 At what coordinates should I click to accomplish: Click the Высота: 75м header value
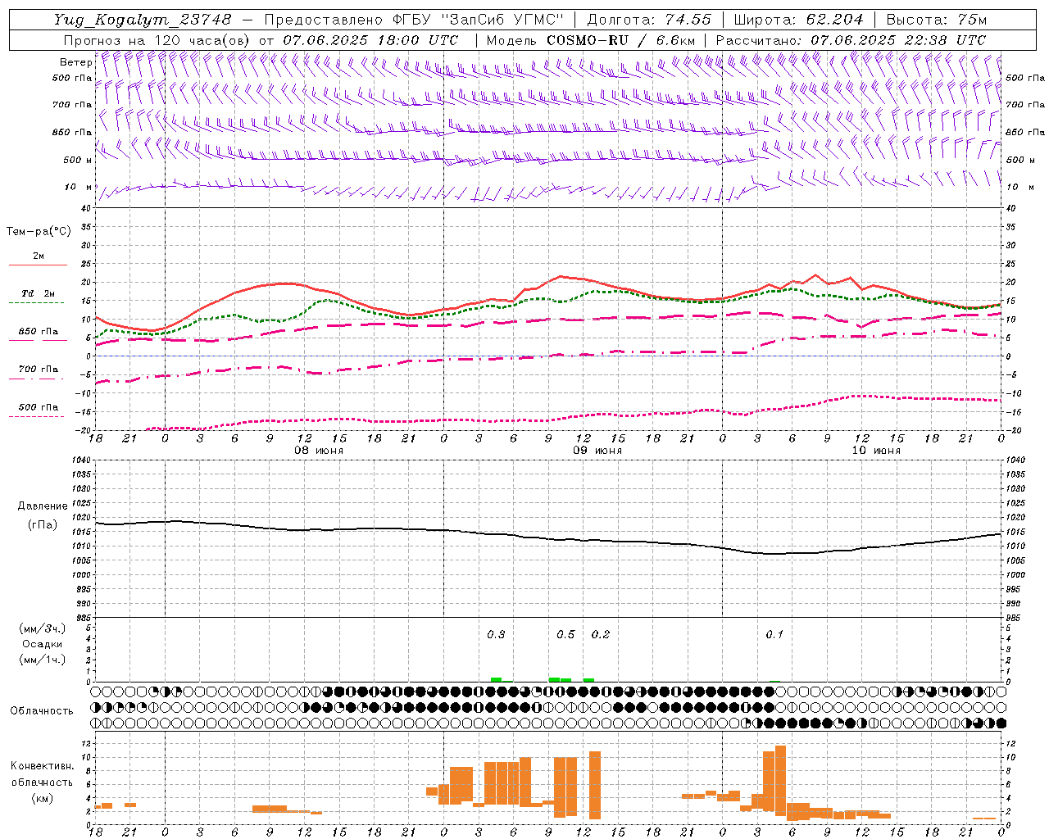coord(936,20)
